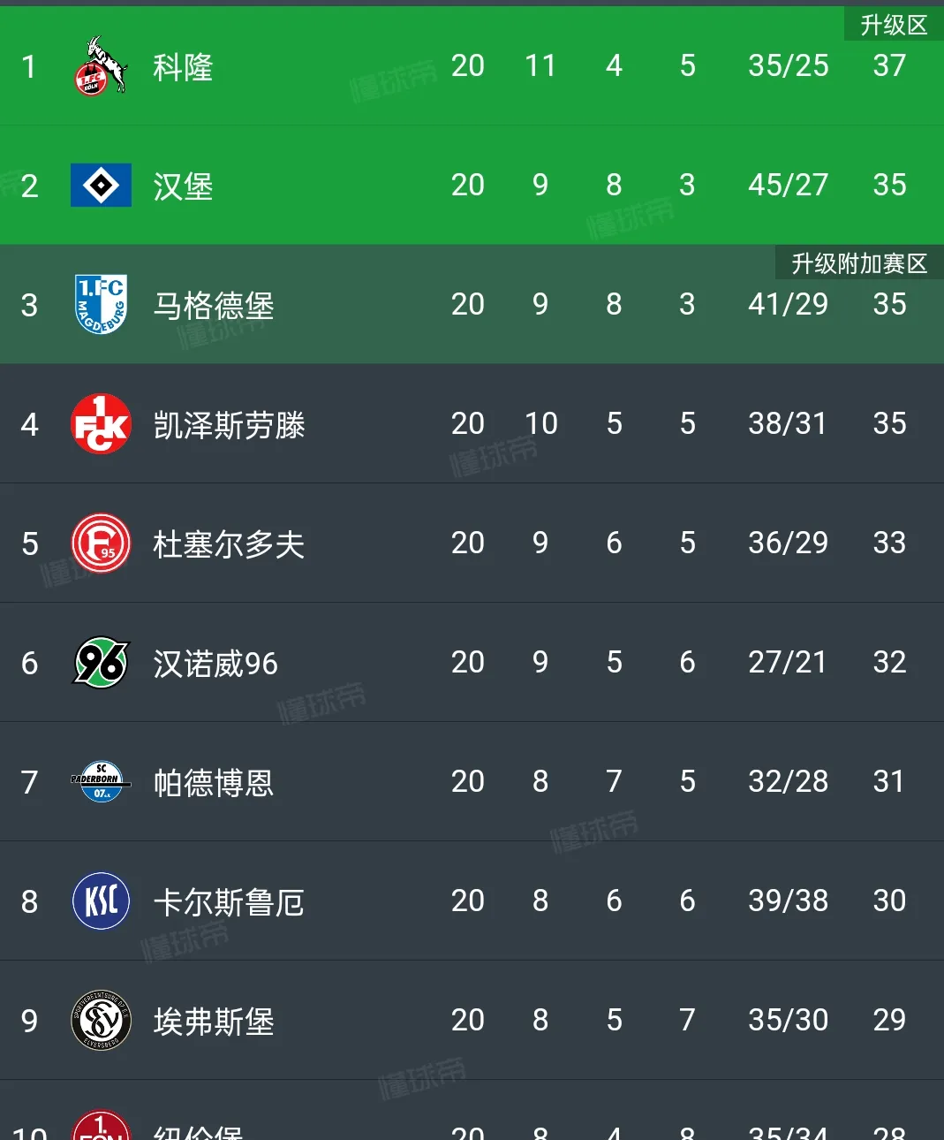Tap the Elversberg round black crest
Viewport: 944px width, 1140px height.
101,1020
